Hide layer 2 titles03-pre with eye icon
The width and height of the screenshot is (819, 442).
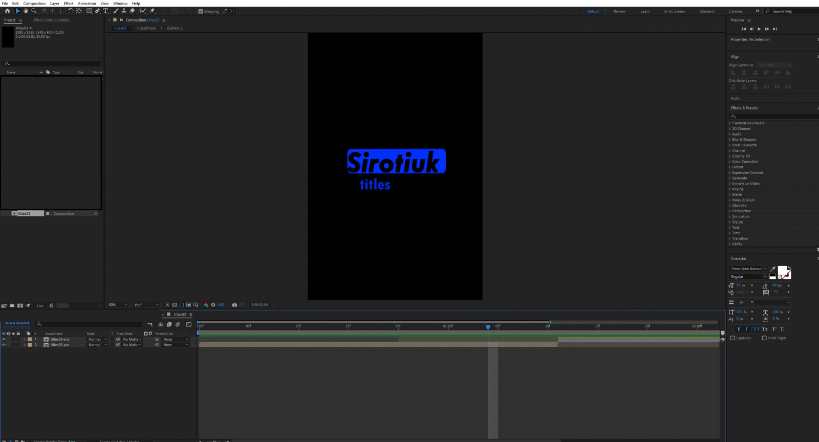4,345
